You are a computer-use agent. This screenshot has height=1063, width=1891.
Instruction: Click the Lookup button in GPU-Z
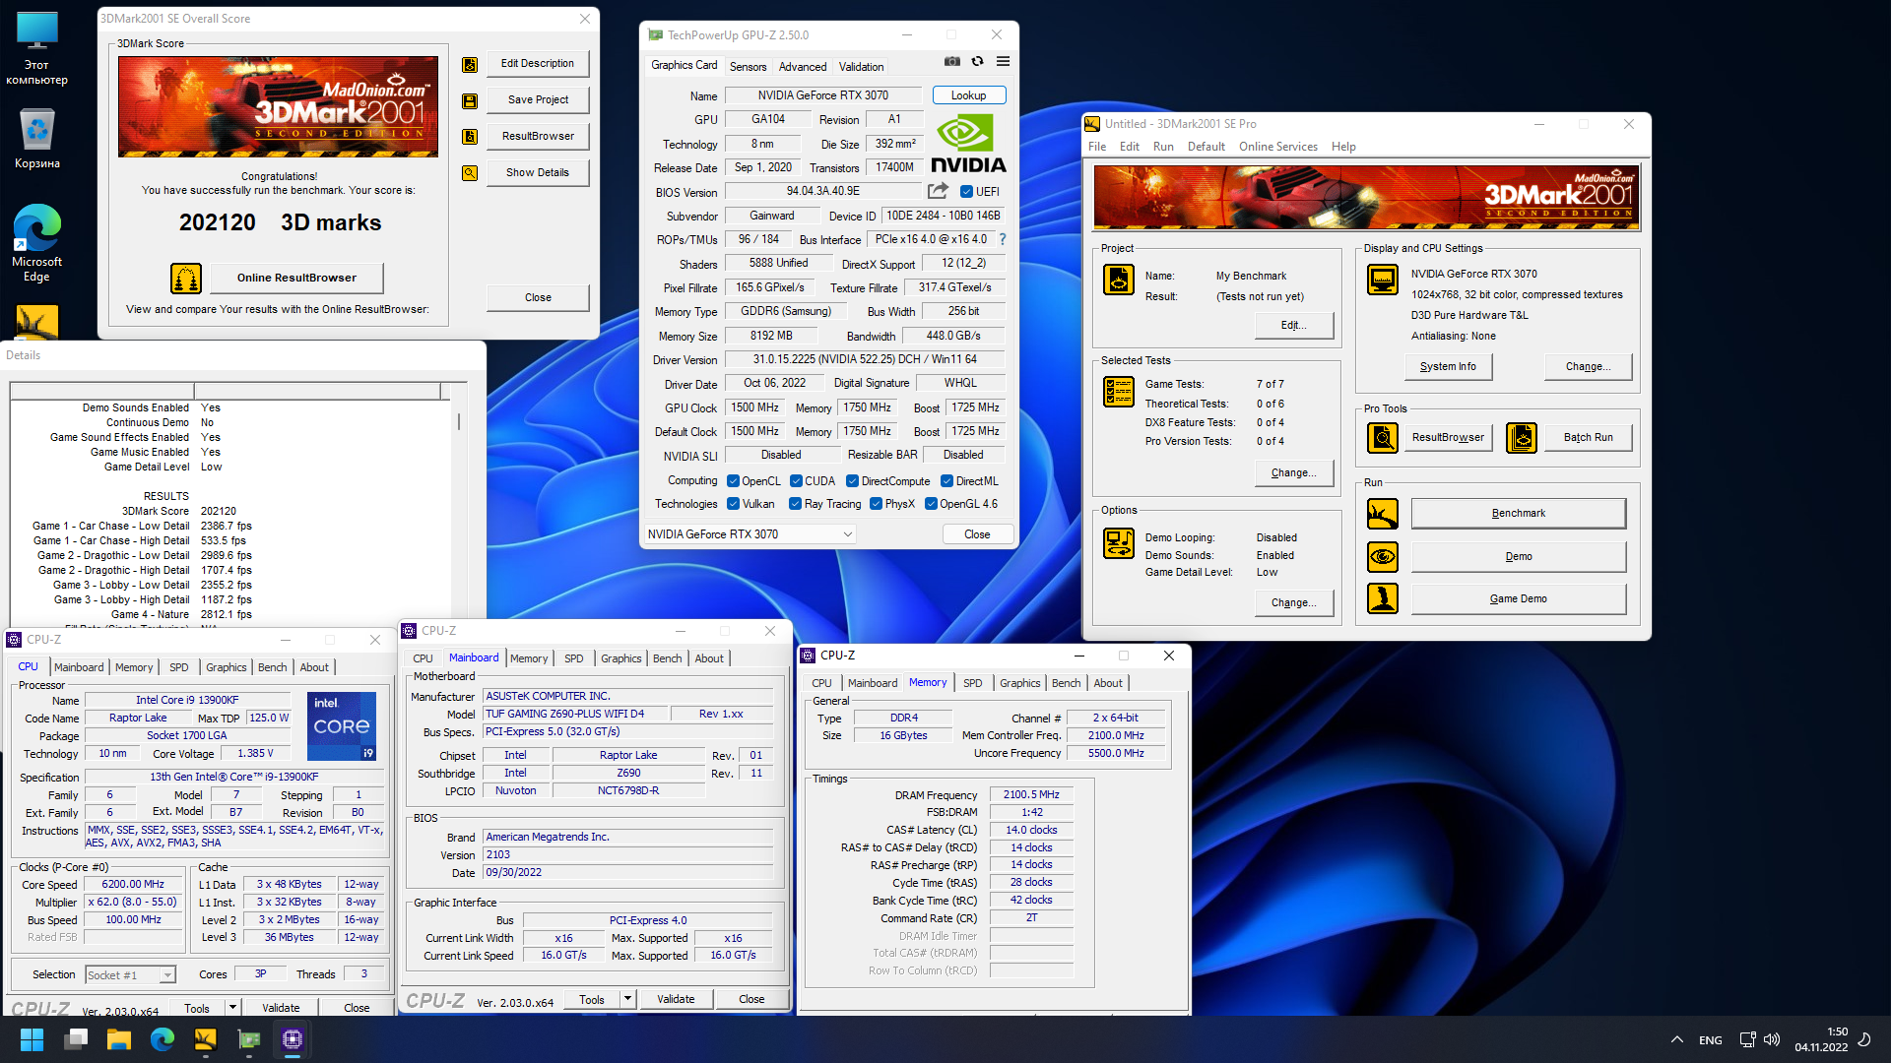(x=968, y=95)
